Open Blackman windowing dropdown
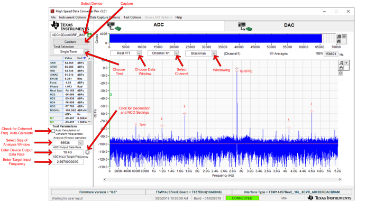375x201 pixels. coord(214,53)
